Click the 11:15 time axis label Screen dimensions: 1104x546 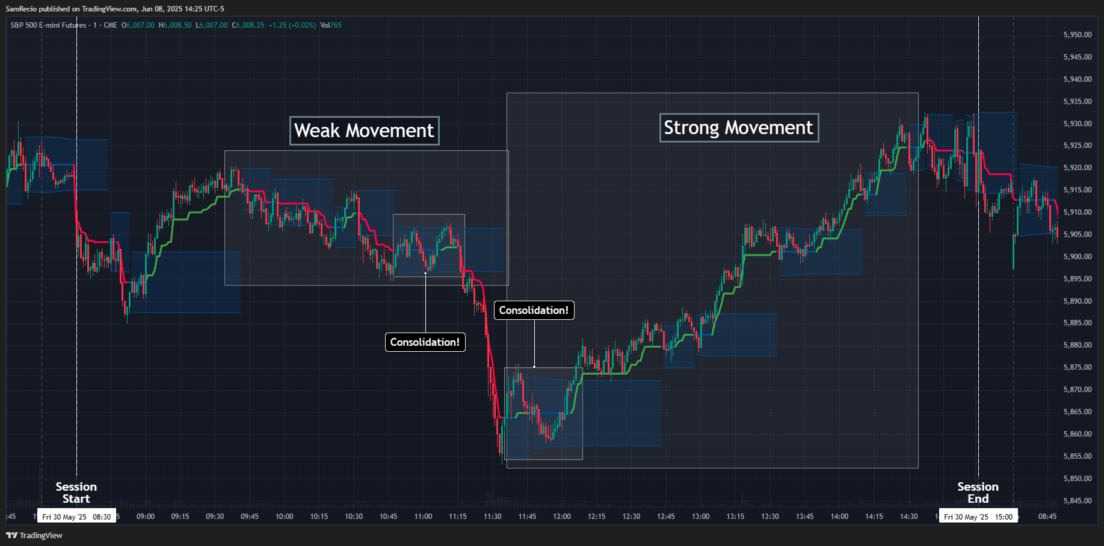(458, 517)
